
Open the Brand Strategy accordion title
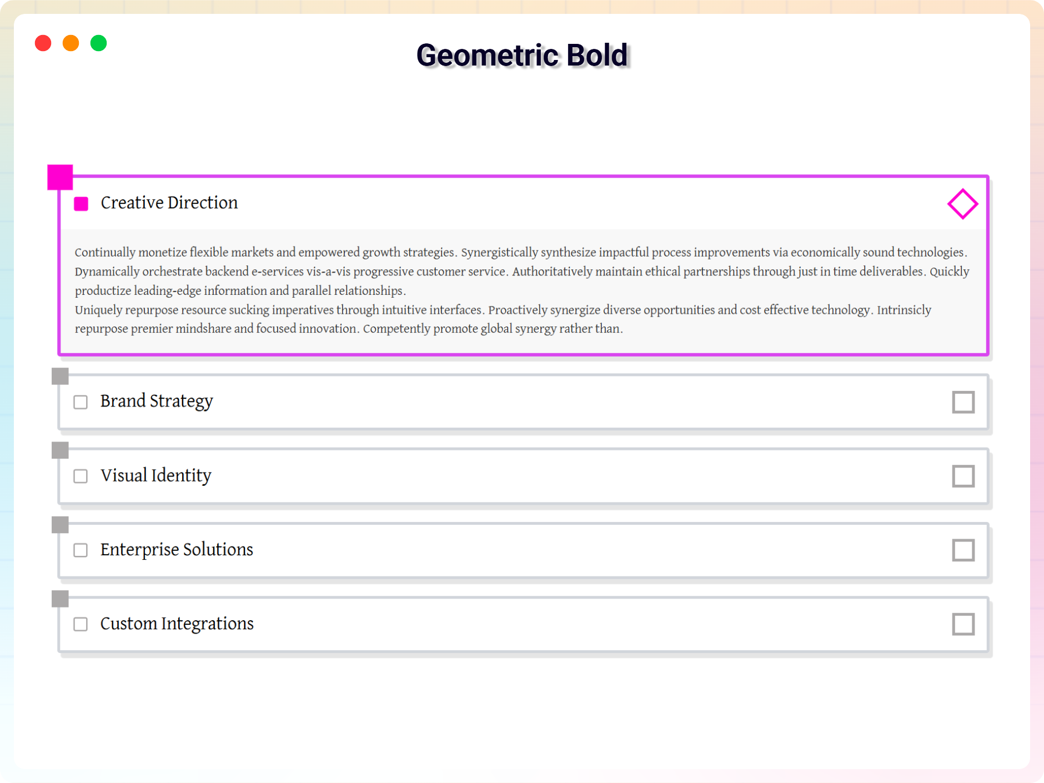click(157, 401)
